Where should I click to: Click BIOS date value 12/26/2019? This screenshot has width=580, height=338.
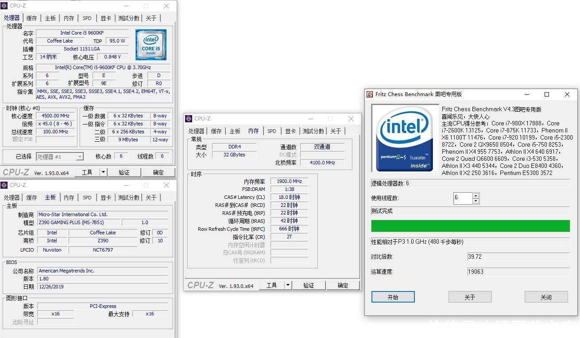[103, 287]
